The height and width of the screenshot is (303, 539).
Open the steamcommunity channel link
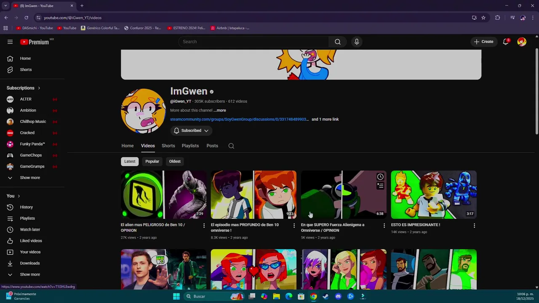239,120
